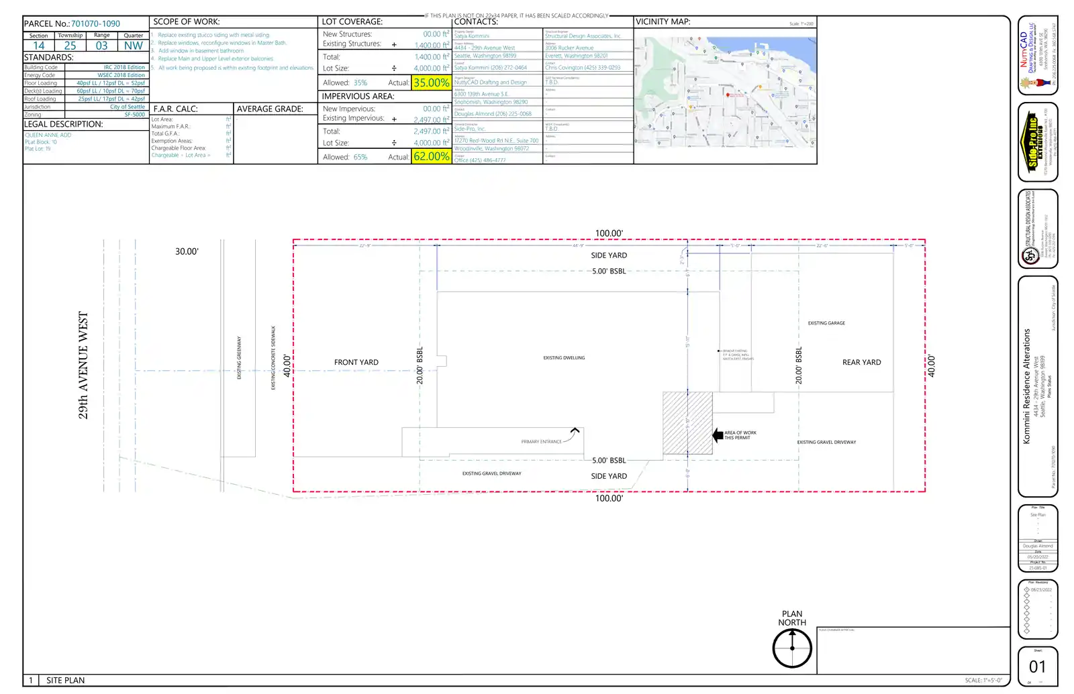Click the yellow 35.00% lot coverage value
The image size is (1074, 694).
click(x=431, y=82)
